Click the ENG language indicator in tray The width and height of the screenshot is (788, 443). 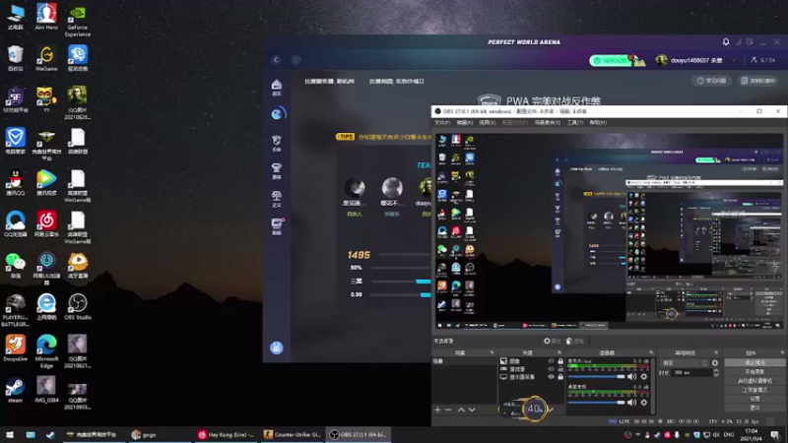pyautogui.click(x=729, y=435)
